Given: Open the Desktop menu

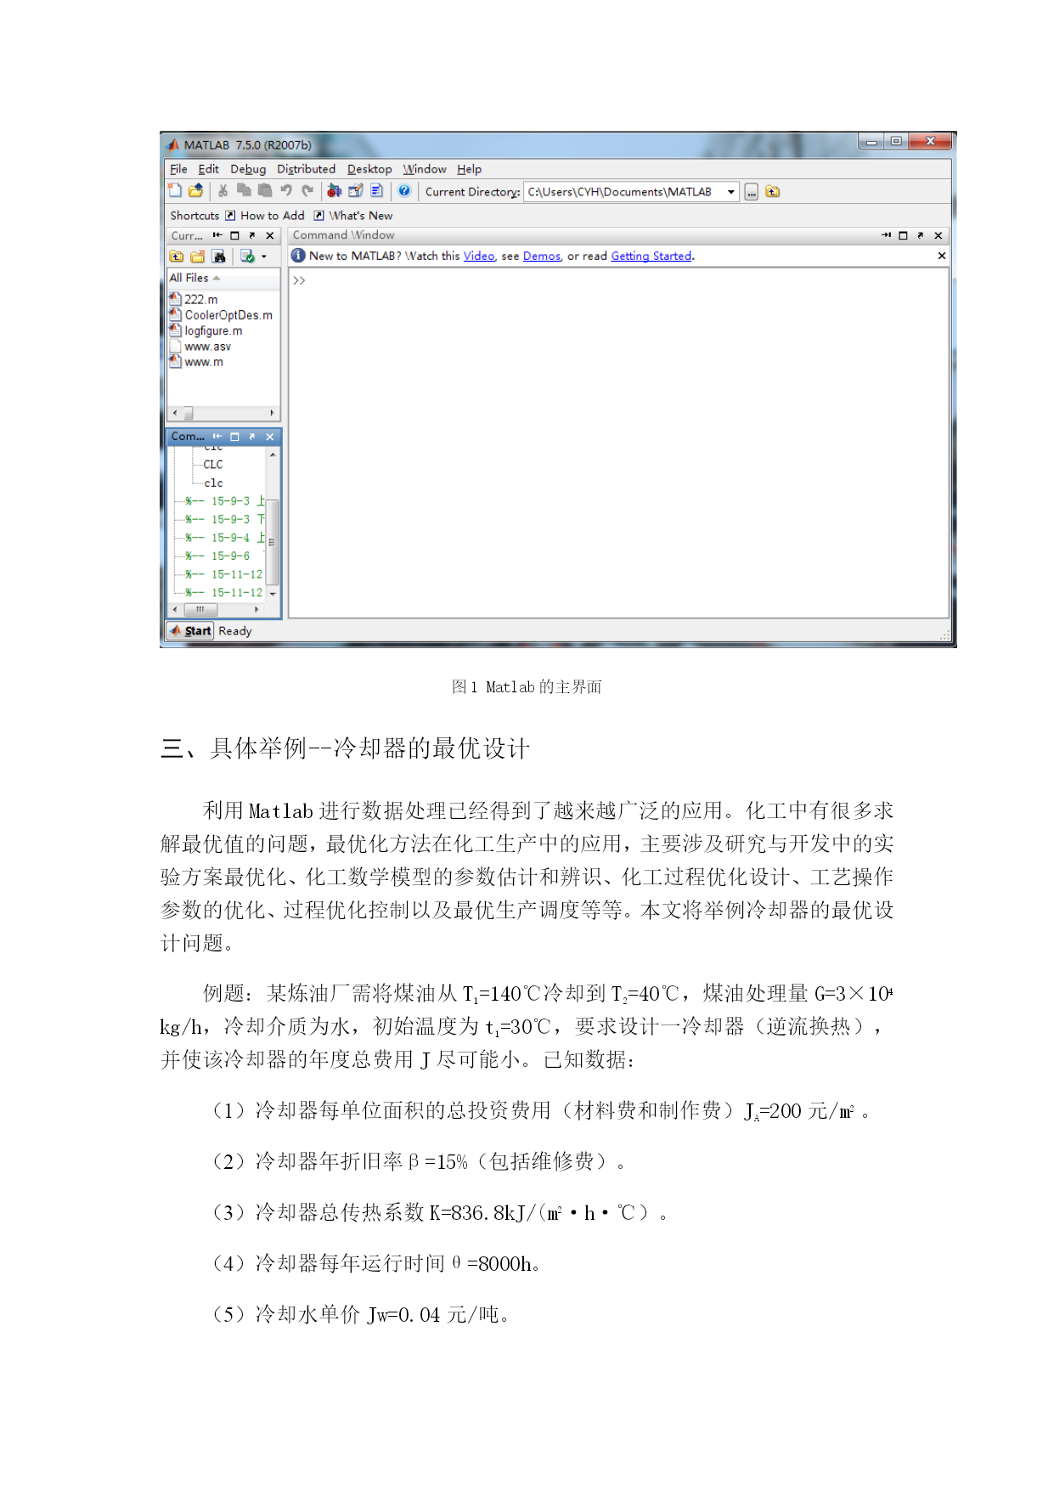Looking at the screenshot, I should point(369,169).
